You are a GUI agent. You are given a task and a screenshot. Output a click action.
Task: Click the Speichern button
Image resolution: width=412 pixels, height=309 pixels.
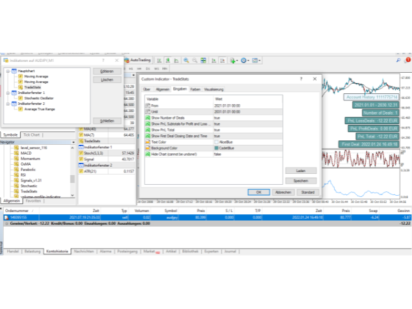point(301,181)
